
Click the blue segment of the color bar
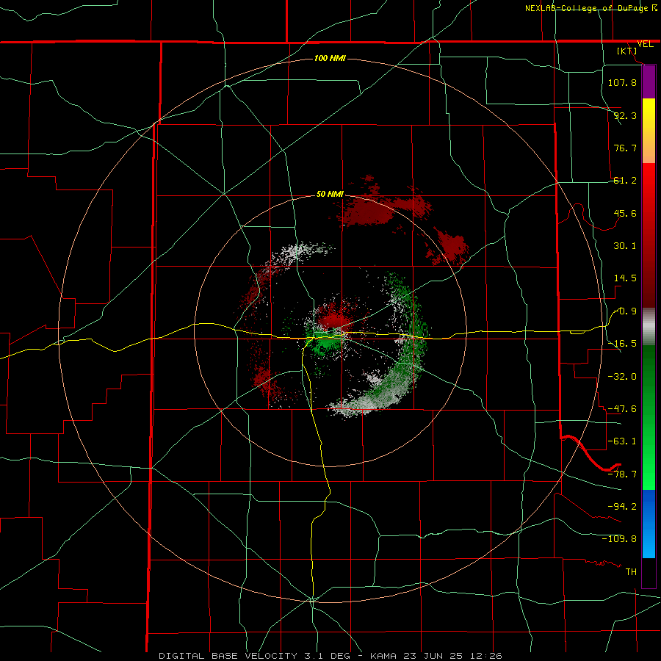tap(649, 524)
